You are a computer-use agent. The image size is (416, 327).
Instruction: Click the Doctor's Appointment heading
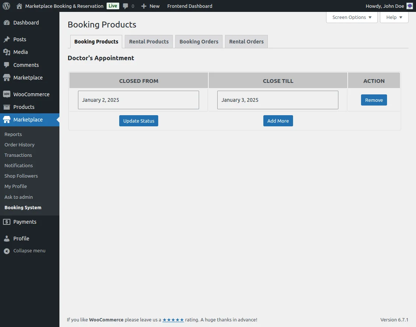coord(101,58)
